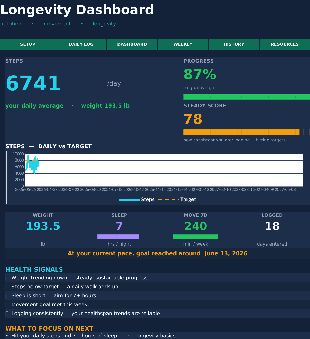Screen dimensions: 310x339
Task: Click the 'longevity' tagline word
Action: 104,24
